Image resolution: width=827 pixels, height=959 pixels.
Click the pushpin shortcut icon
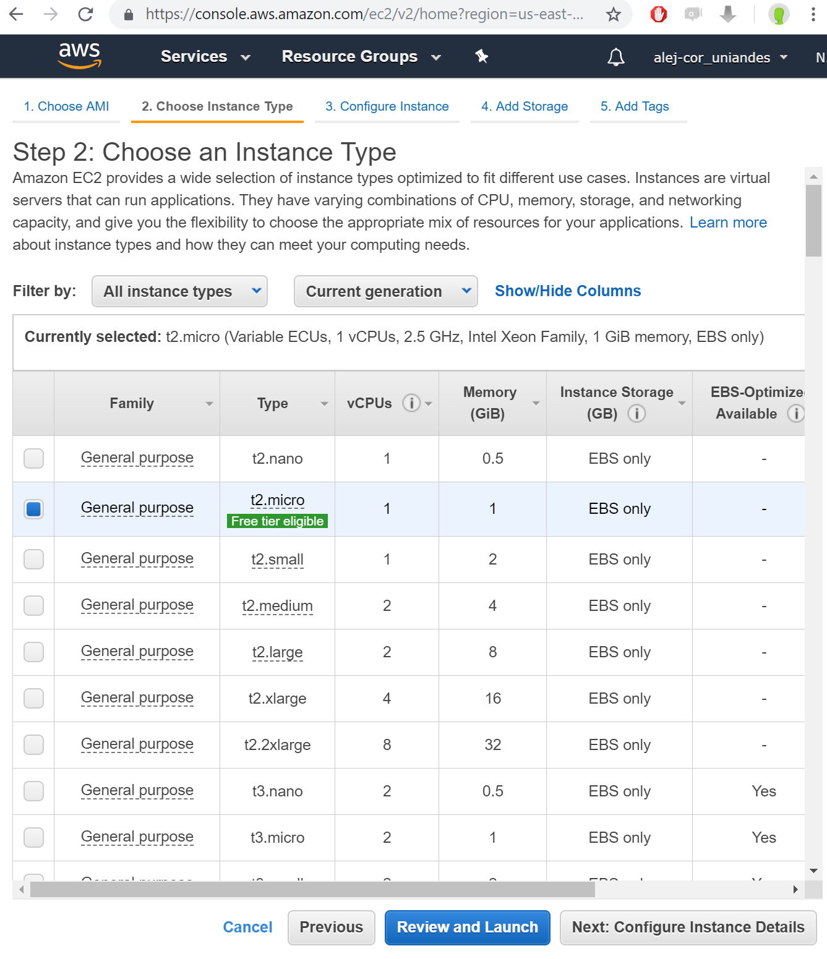(482, 57)
